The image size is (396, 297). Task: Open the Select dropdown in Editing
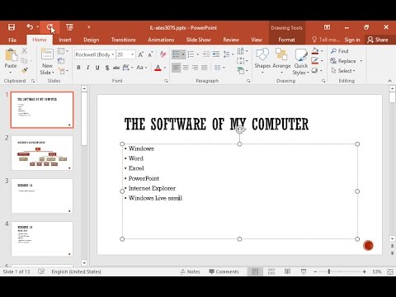[x=343, y=71]
